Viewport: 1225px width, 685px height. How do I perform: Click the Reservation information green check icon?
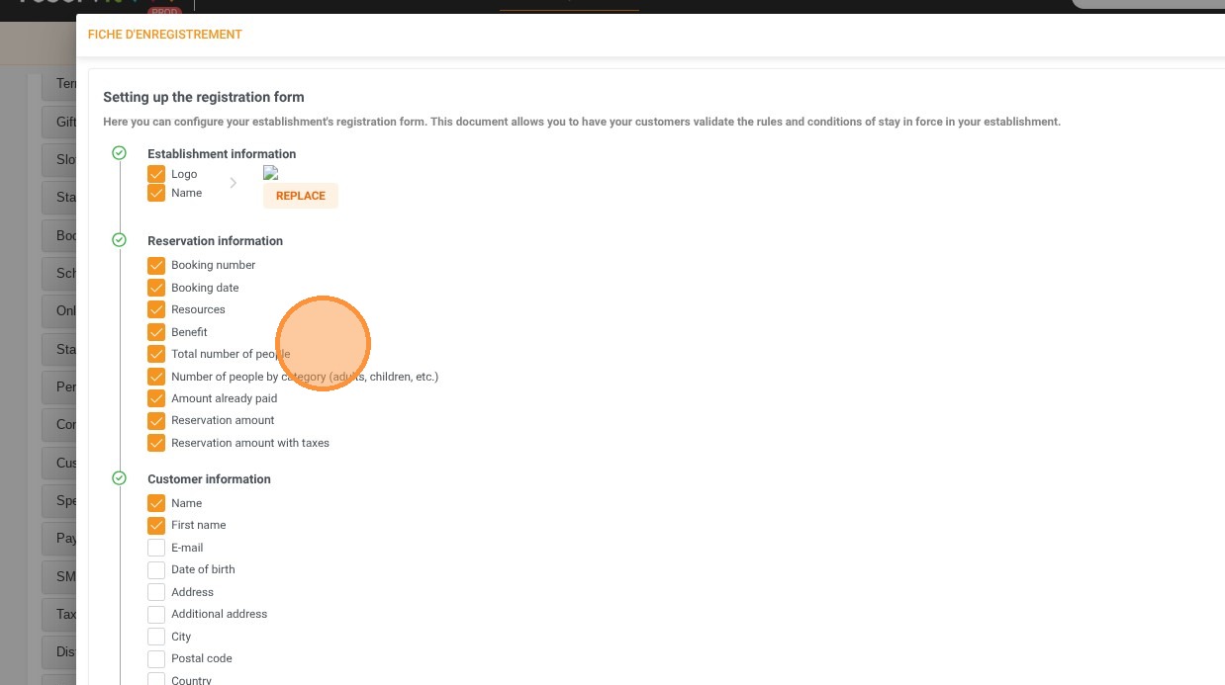click(x=120, y=240)
